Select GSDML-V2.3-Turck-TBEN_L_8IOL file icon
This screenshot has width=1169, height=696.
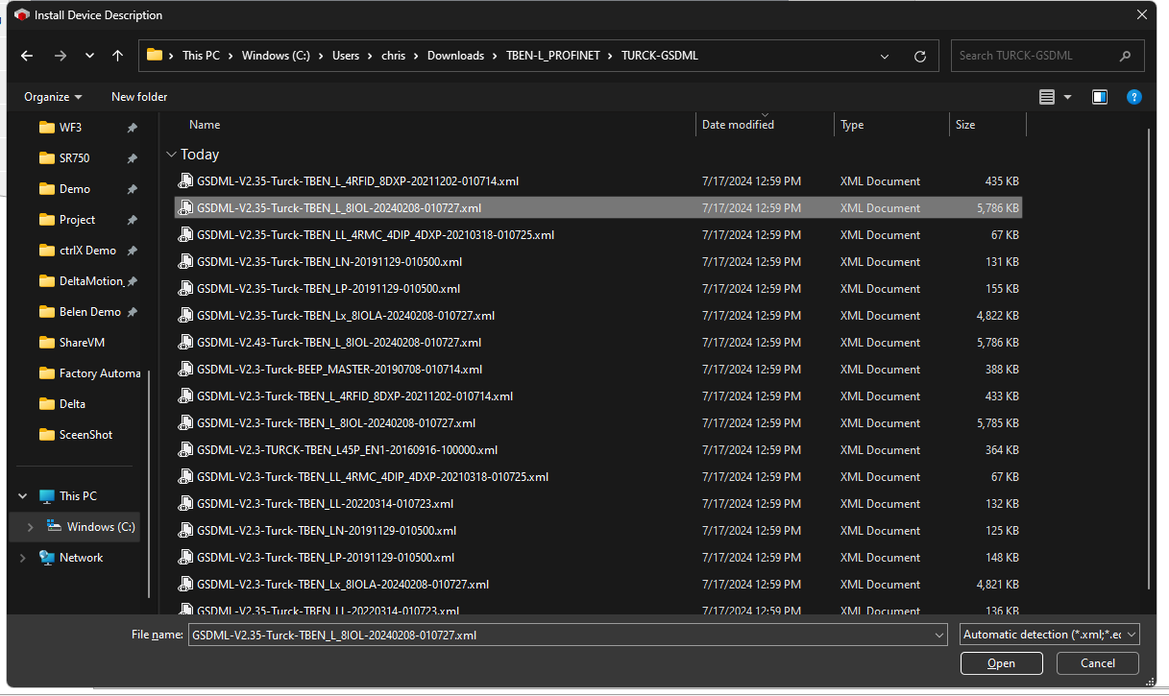[185, 423]
